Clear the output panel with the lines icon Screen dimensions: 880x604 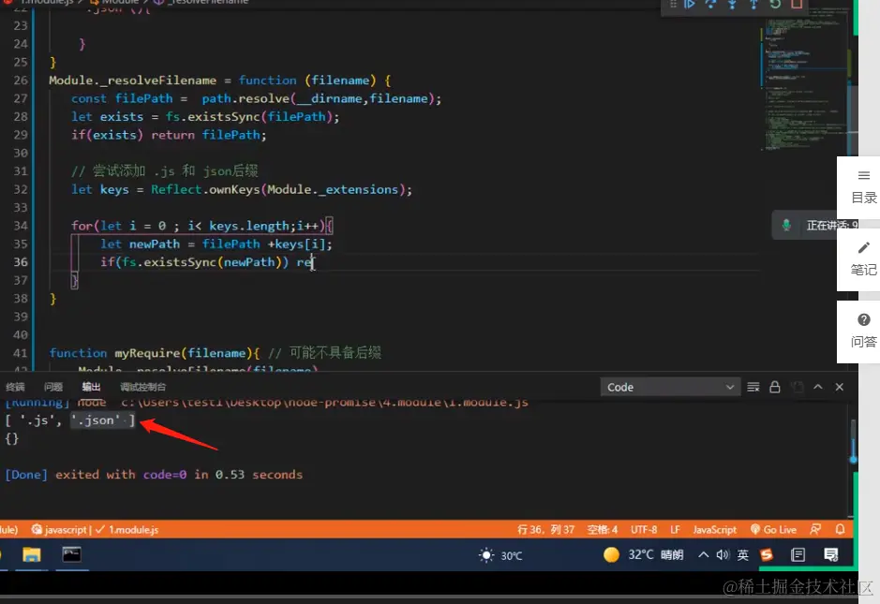(x=753, y=387)
